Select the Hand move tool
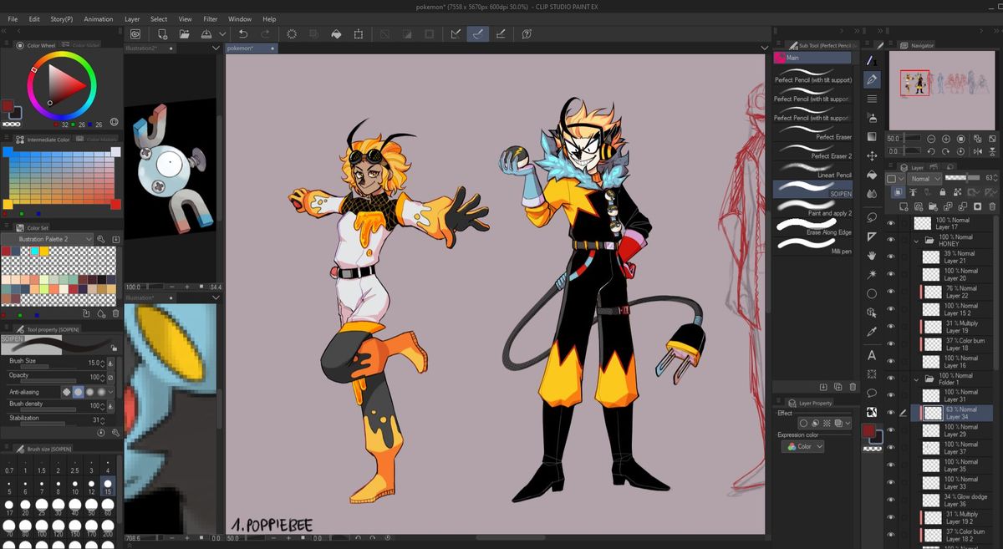Viewport: 1003px width, 549px height. coord(872,256)
